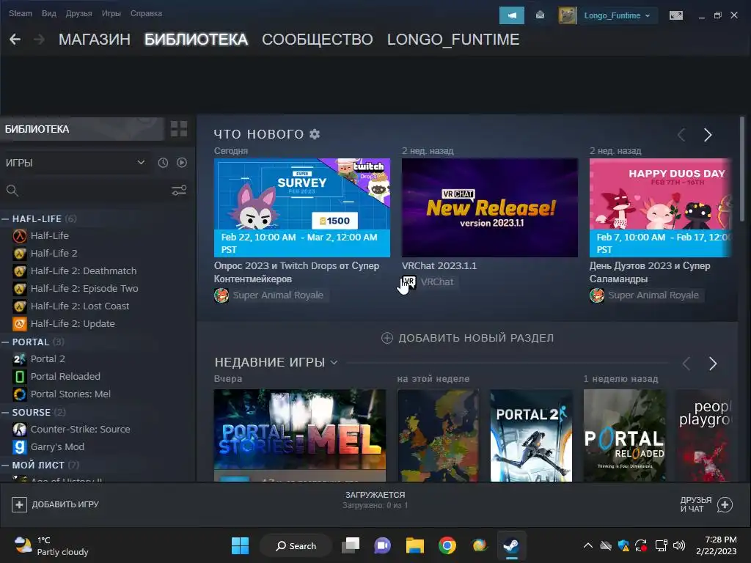Open the LONGO_FUNTIME profile tab

(453, 40)
